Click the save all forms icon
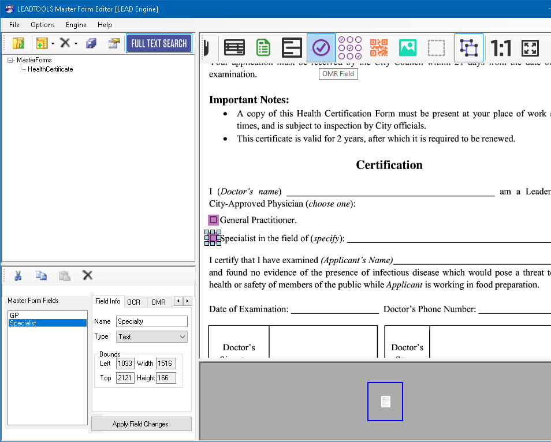This screenshot has width=551, height=442. pyautogui.click(x=91, y=43)
